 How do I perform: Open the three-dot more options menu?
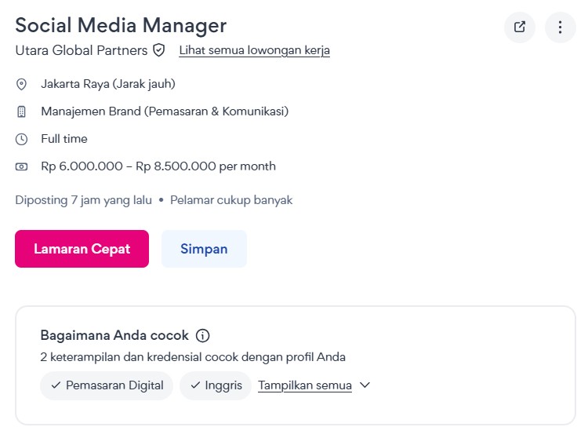[560, 27]
